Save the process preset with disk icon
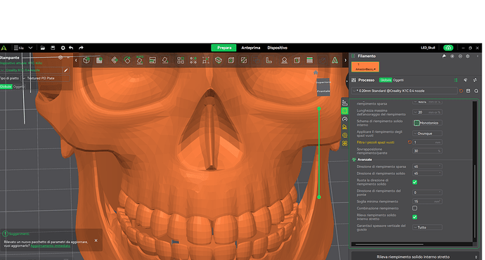 468,91
